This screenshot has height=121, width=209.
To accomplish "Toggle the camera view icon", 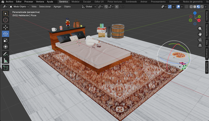I will (200, 40).
